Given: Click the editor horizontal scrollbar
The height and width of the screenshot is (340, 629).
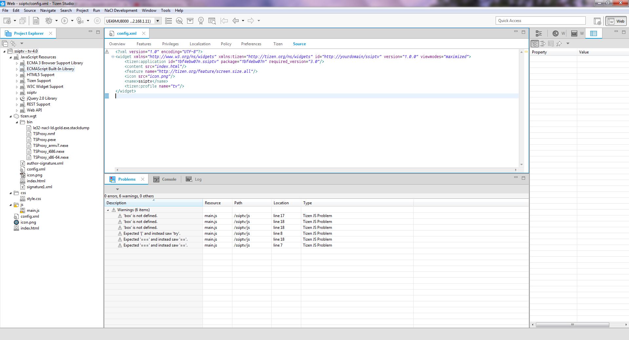Looking at the screenshot, I should click(x=316, y=170).
